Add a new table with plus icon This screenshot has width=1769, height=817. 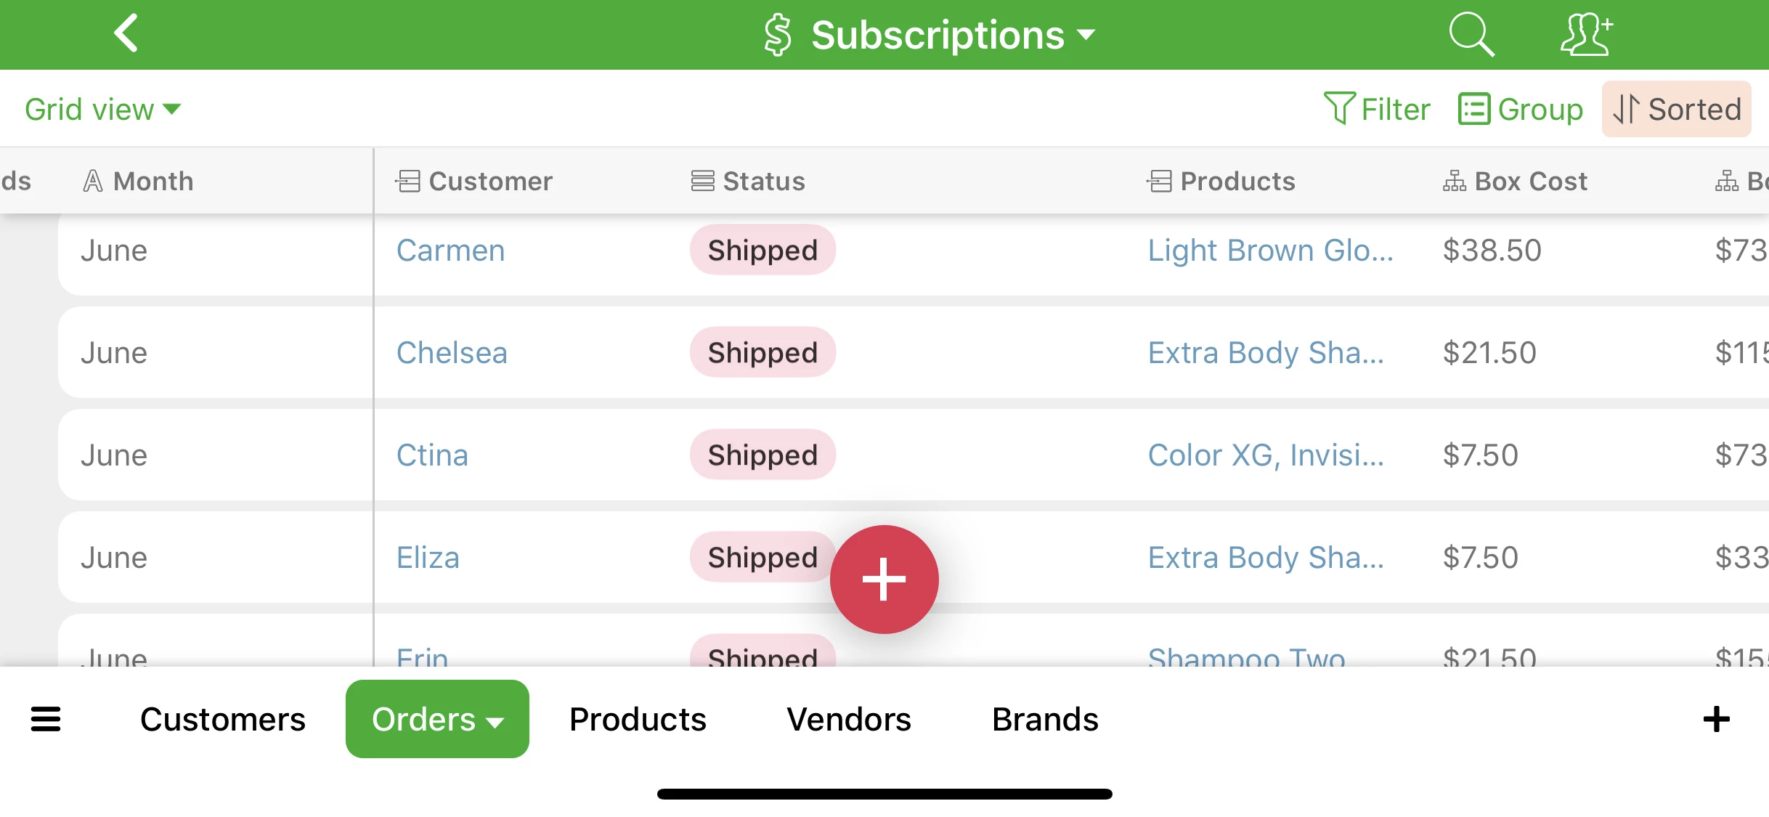point(1717,719)
